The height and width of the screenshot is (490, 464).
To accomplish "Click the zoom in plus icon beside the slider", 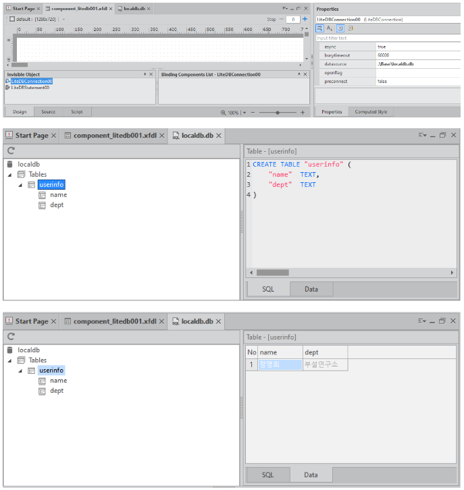I will coord(303,113).
